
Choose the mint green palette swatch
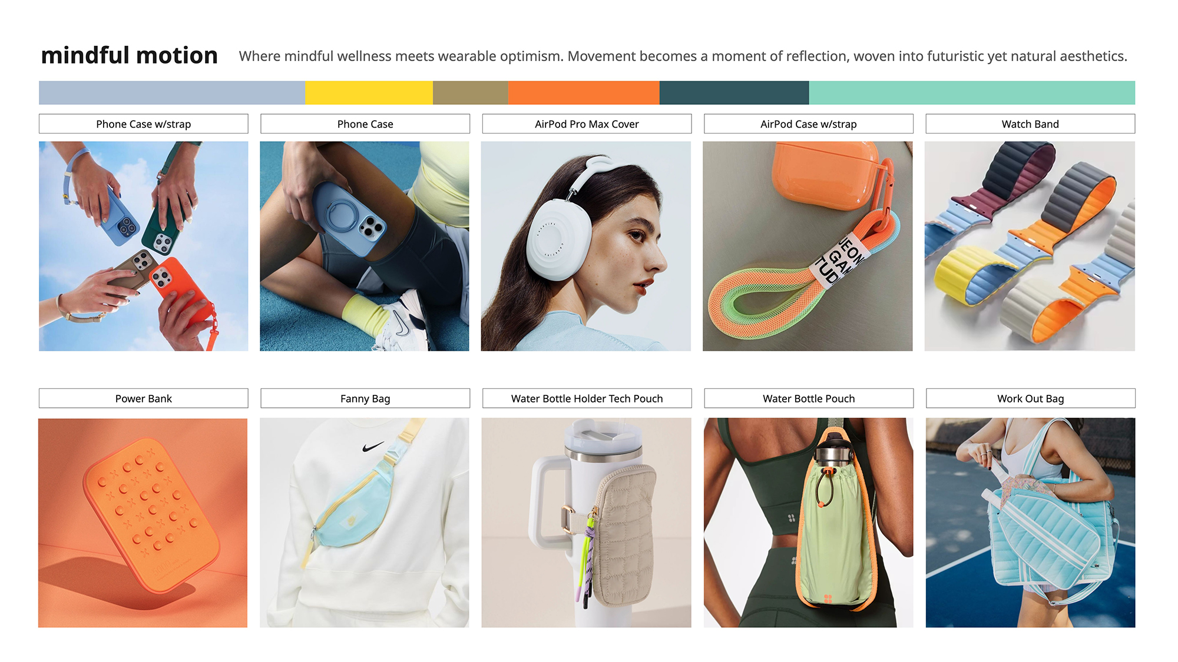pos(972,93)
